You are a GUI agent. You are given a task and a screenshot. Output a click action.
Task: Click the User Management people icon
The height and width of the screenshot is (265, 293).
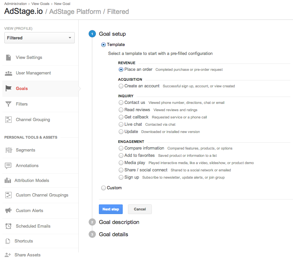(x=8, y=73)
